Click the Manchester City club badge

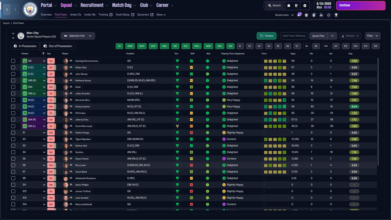tap(30, 9)
